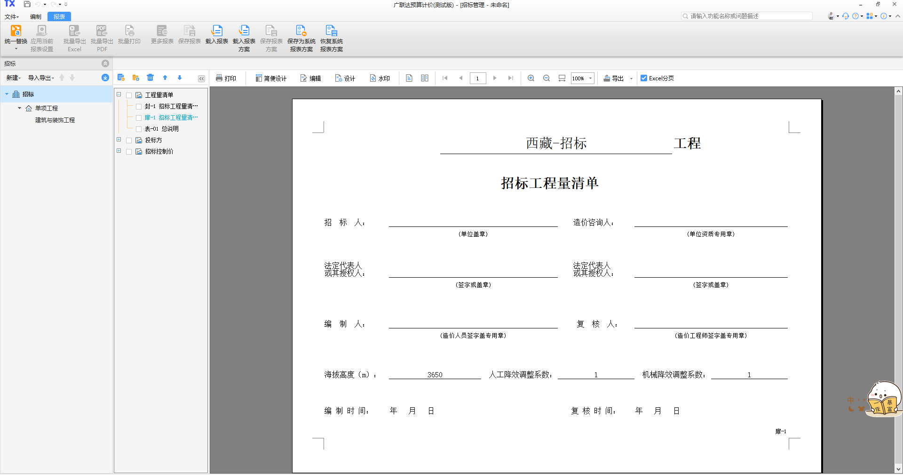903x475 pixels.
Task: Check the 工程量清单 folder checkbox
Action: click(x=129, y=95)
